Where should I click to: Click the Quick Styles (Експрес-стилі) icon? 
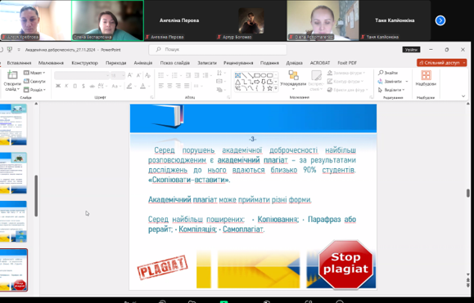point(316,75)
